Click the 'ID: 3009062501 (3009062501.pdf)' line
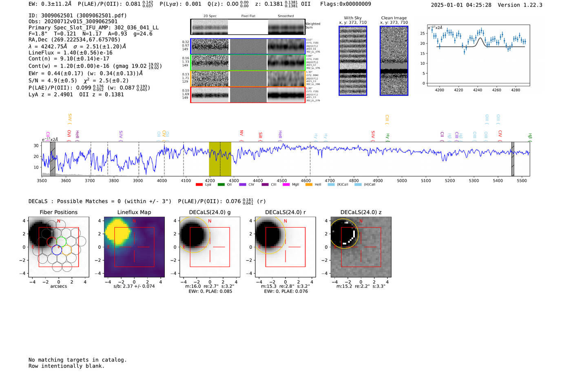Image resolution: width=571 pixels, height=388 pixels. click(x=77, y=15)
